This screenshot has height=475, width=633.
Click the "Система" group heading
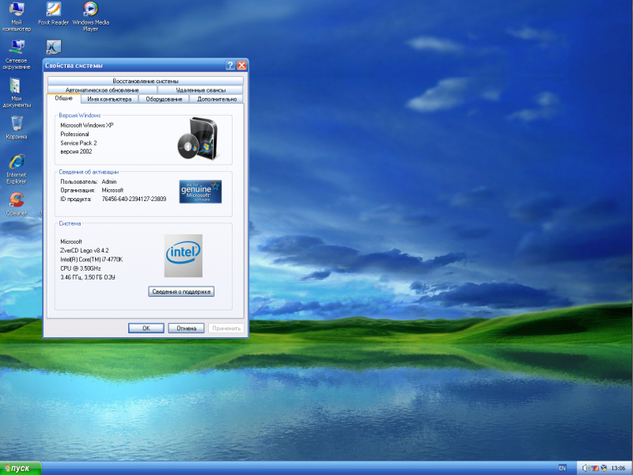point(70,223)
